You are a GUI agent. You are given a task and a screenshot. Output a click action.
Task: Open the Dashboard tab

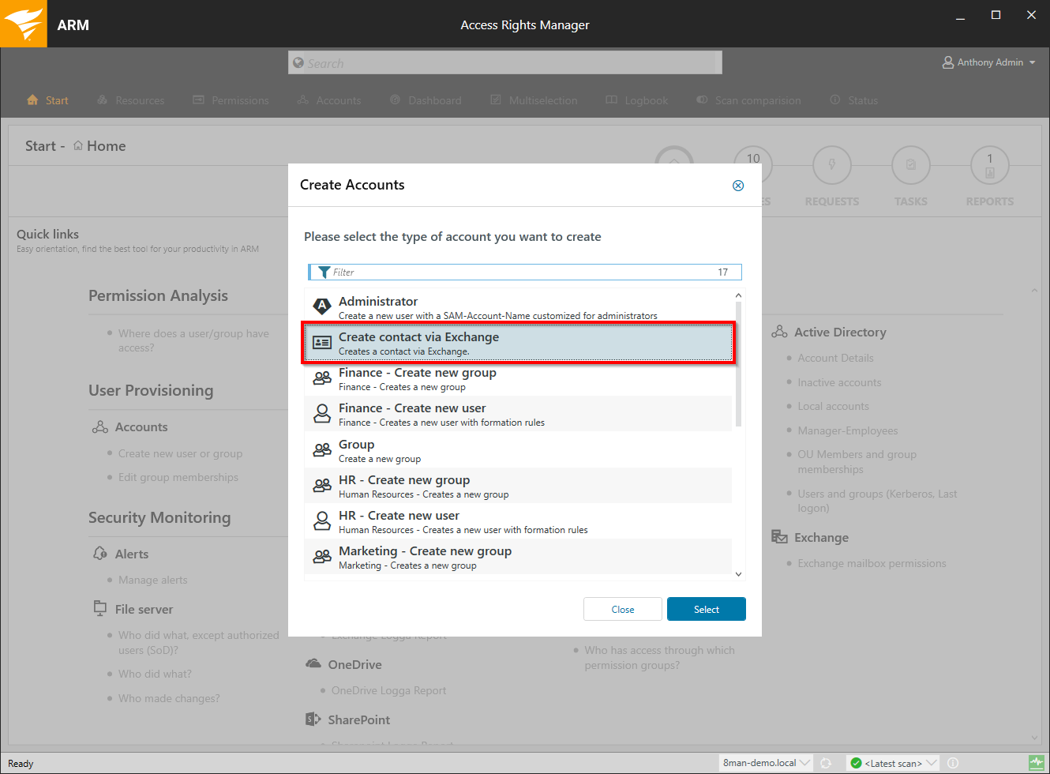click(426, 100)
